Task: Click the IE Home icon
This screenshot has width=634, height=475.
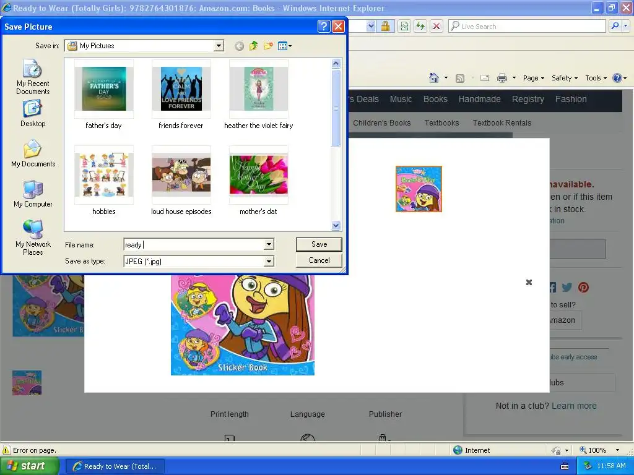Action: pos(434,77)
